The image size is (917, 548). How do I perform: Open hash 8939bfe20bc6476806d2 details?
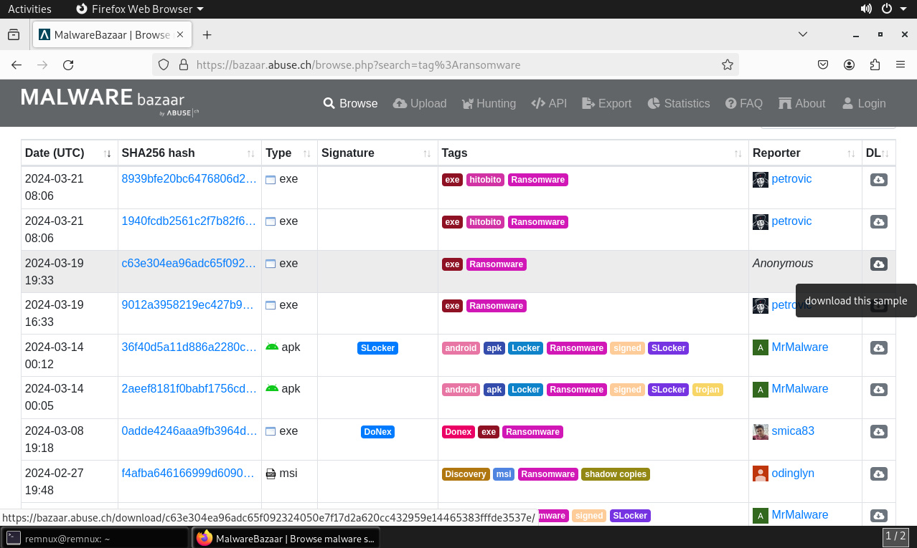click(x=189, y=178)
